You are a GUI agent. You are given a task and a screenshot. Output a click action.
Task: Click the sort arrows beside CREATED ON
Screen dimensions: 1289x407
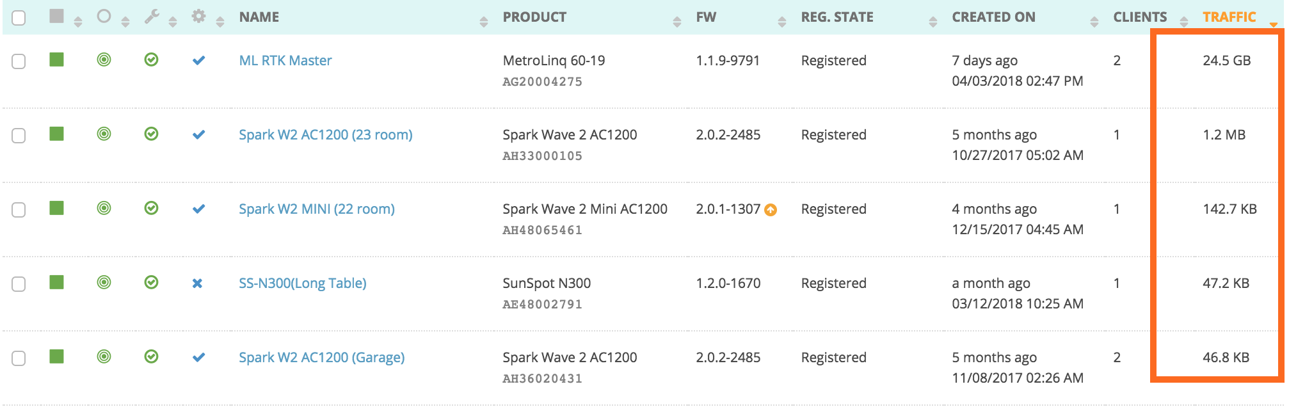(1094, 22)
